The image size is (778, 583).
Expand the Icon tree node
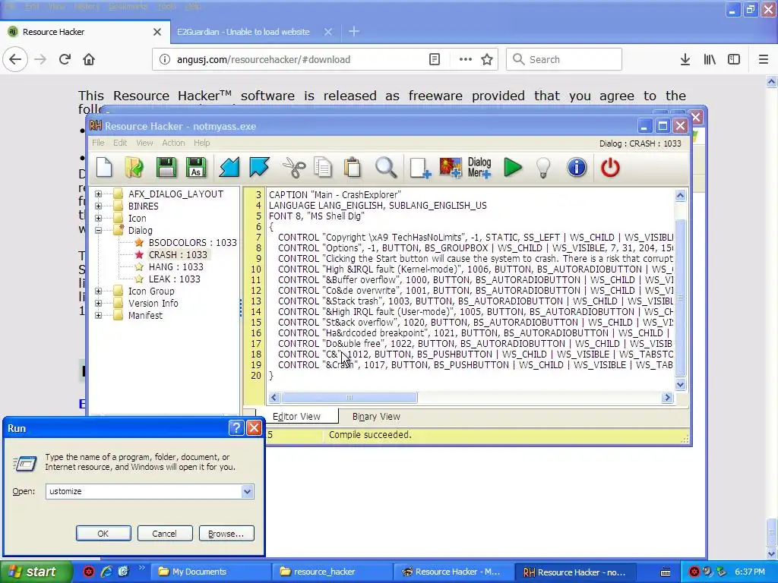(x=98, y=218)
